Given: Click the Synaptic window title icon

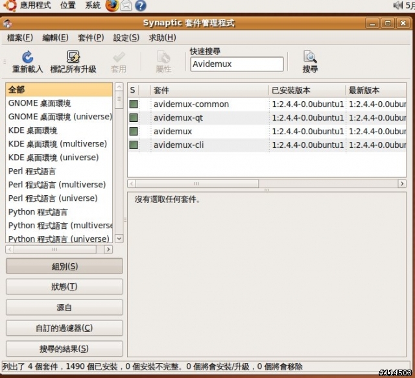Looking at the screenshot, I should coord(7,23).
